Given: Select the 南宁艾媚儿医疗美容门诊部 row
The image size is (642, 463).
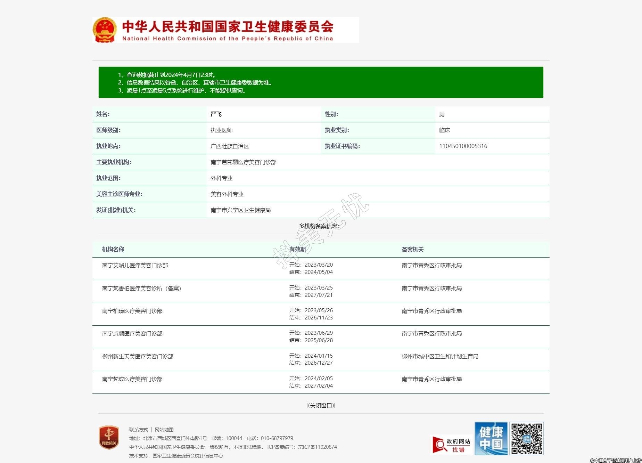Looking at the screenshot, I should click(135, 266).
